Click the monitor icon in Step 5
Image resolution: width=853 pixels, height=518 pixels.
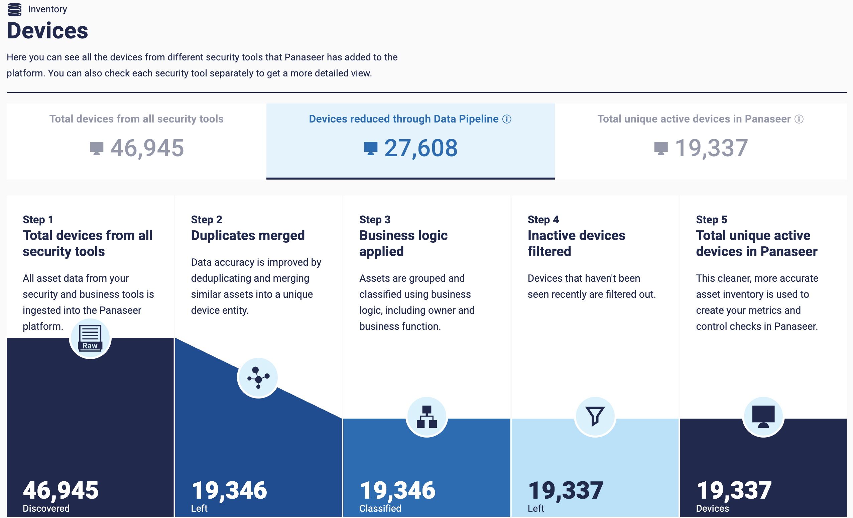tap(763, 417)
